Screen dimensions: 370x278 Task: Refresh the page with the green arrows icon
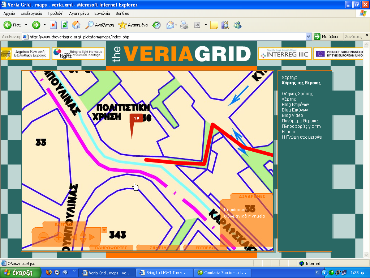[65, 25]
